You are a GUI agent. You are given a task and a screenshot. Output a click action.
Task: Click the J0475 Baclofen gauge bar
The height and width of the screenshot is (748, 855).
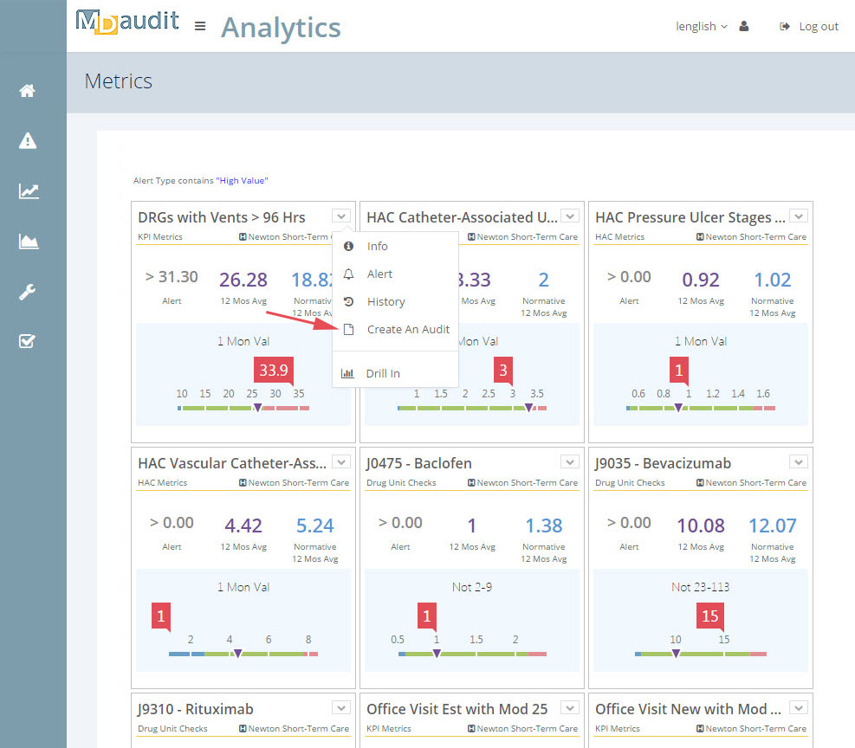(x=472, y=654)
